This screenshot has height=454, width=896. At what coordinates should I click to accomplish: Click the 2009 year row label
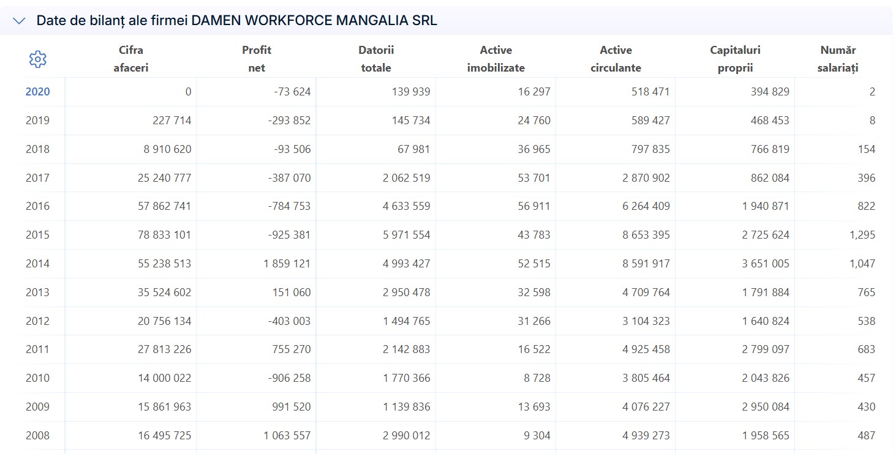pyautogui.click(x=38, y=407)
